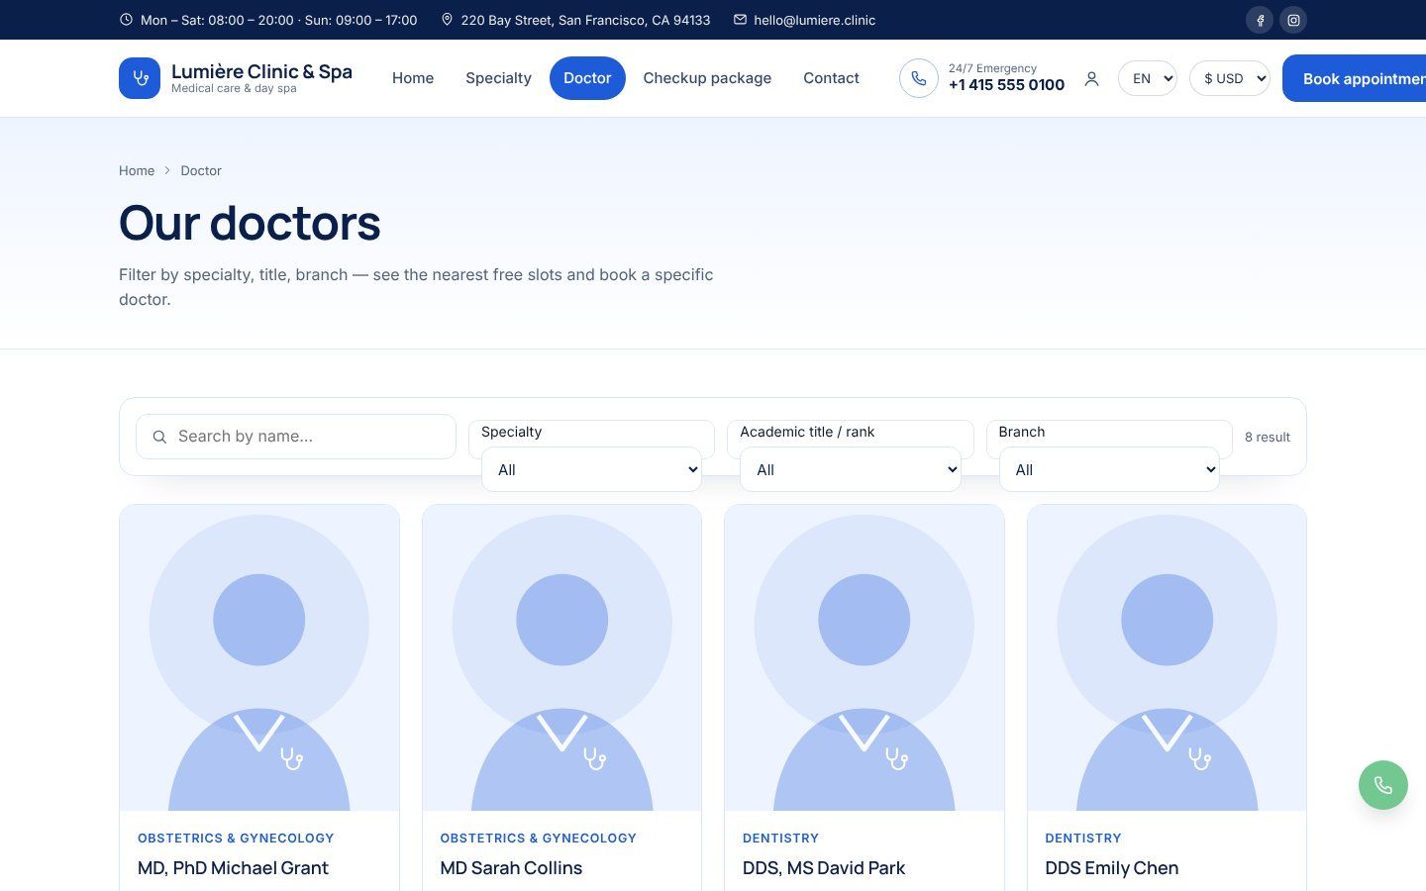Click the Medical care & day spa tagline
The height and width of the screenshot is (891, 1426).
(234, 89)
